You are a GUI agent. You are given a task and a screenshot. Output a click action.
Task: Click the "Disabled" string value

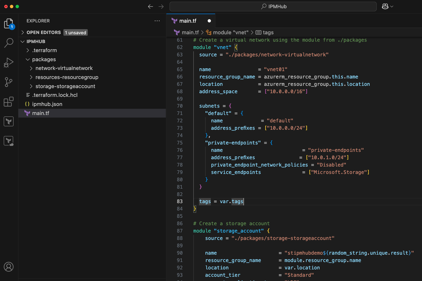(331, 165)
